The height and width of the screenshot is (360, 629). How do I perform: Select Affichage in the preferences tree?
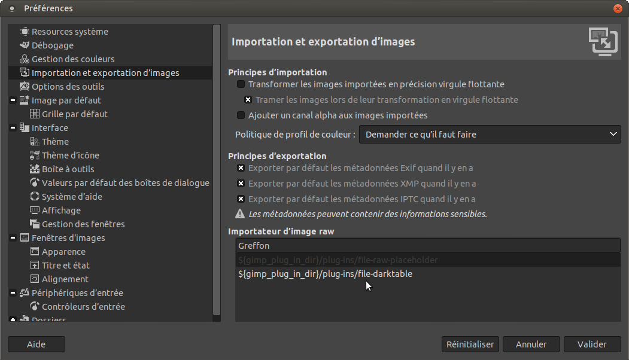coord(61,210)
